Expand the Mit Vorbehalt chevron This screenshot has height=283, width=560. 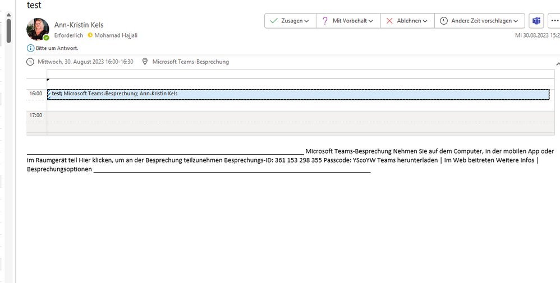coord(371,21)
